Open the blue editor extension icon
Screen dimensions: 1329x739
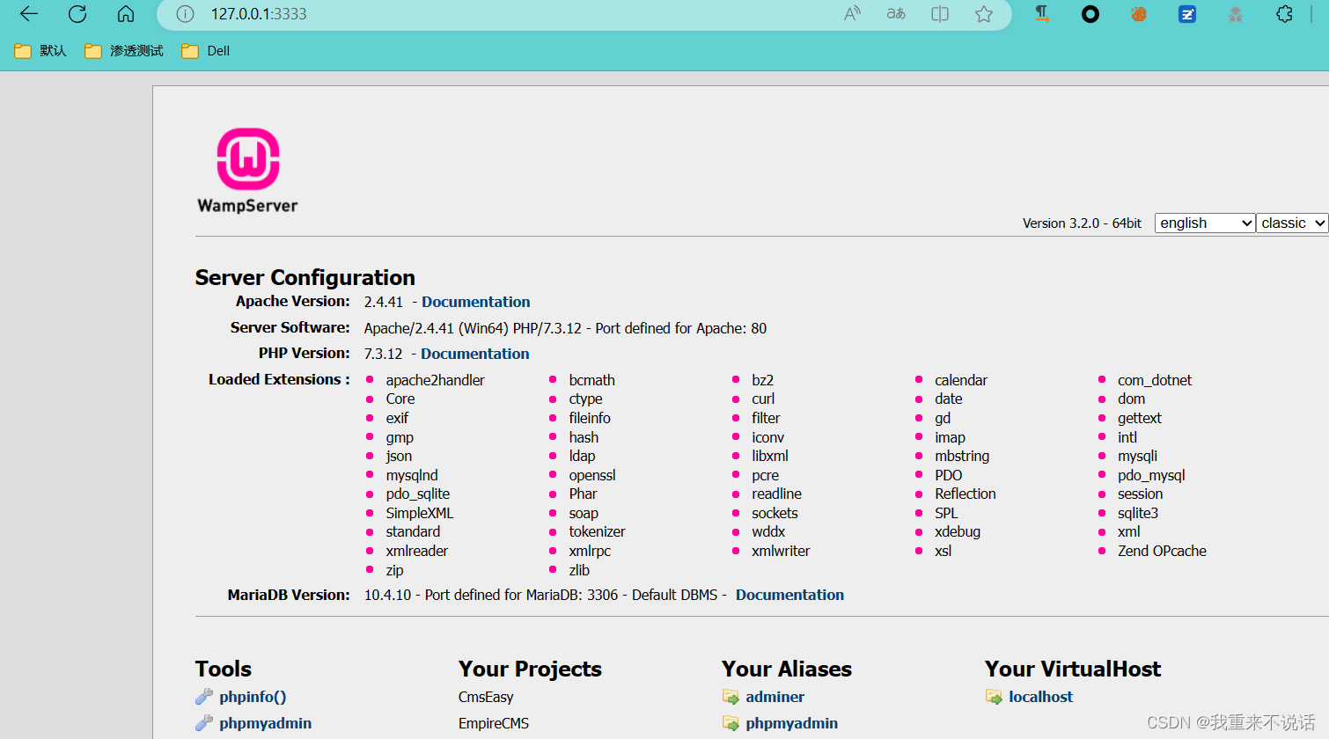(1187, 14)
